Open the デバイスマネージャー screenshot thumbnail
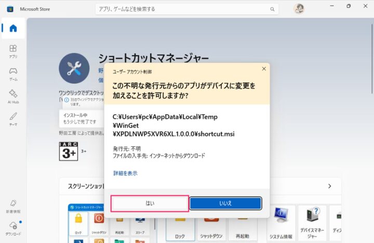Screen dimensions: 374x243 312,222
